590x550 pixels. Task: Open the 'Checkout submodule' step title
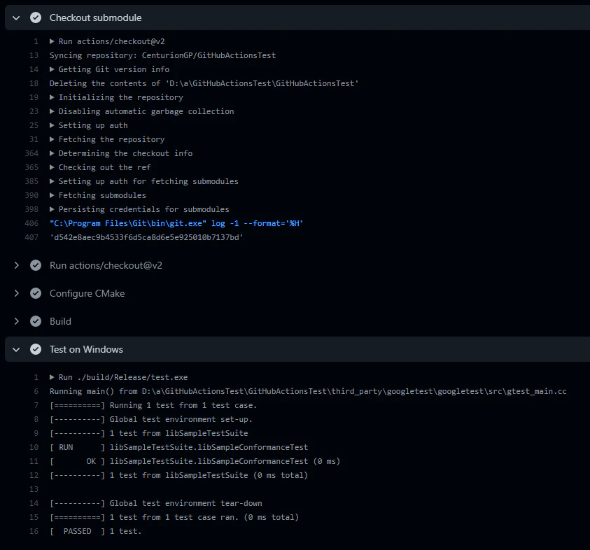(96, 17)
